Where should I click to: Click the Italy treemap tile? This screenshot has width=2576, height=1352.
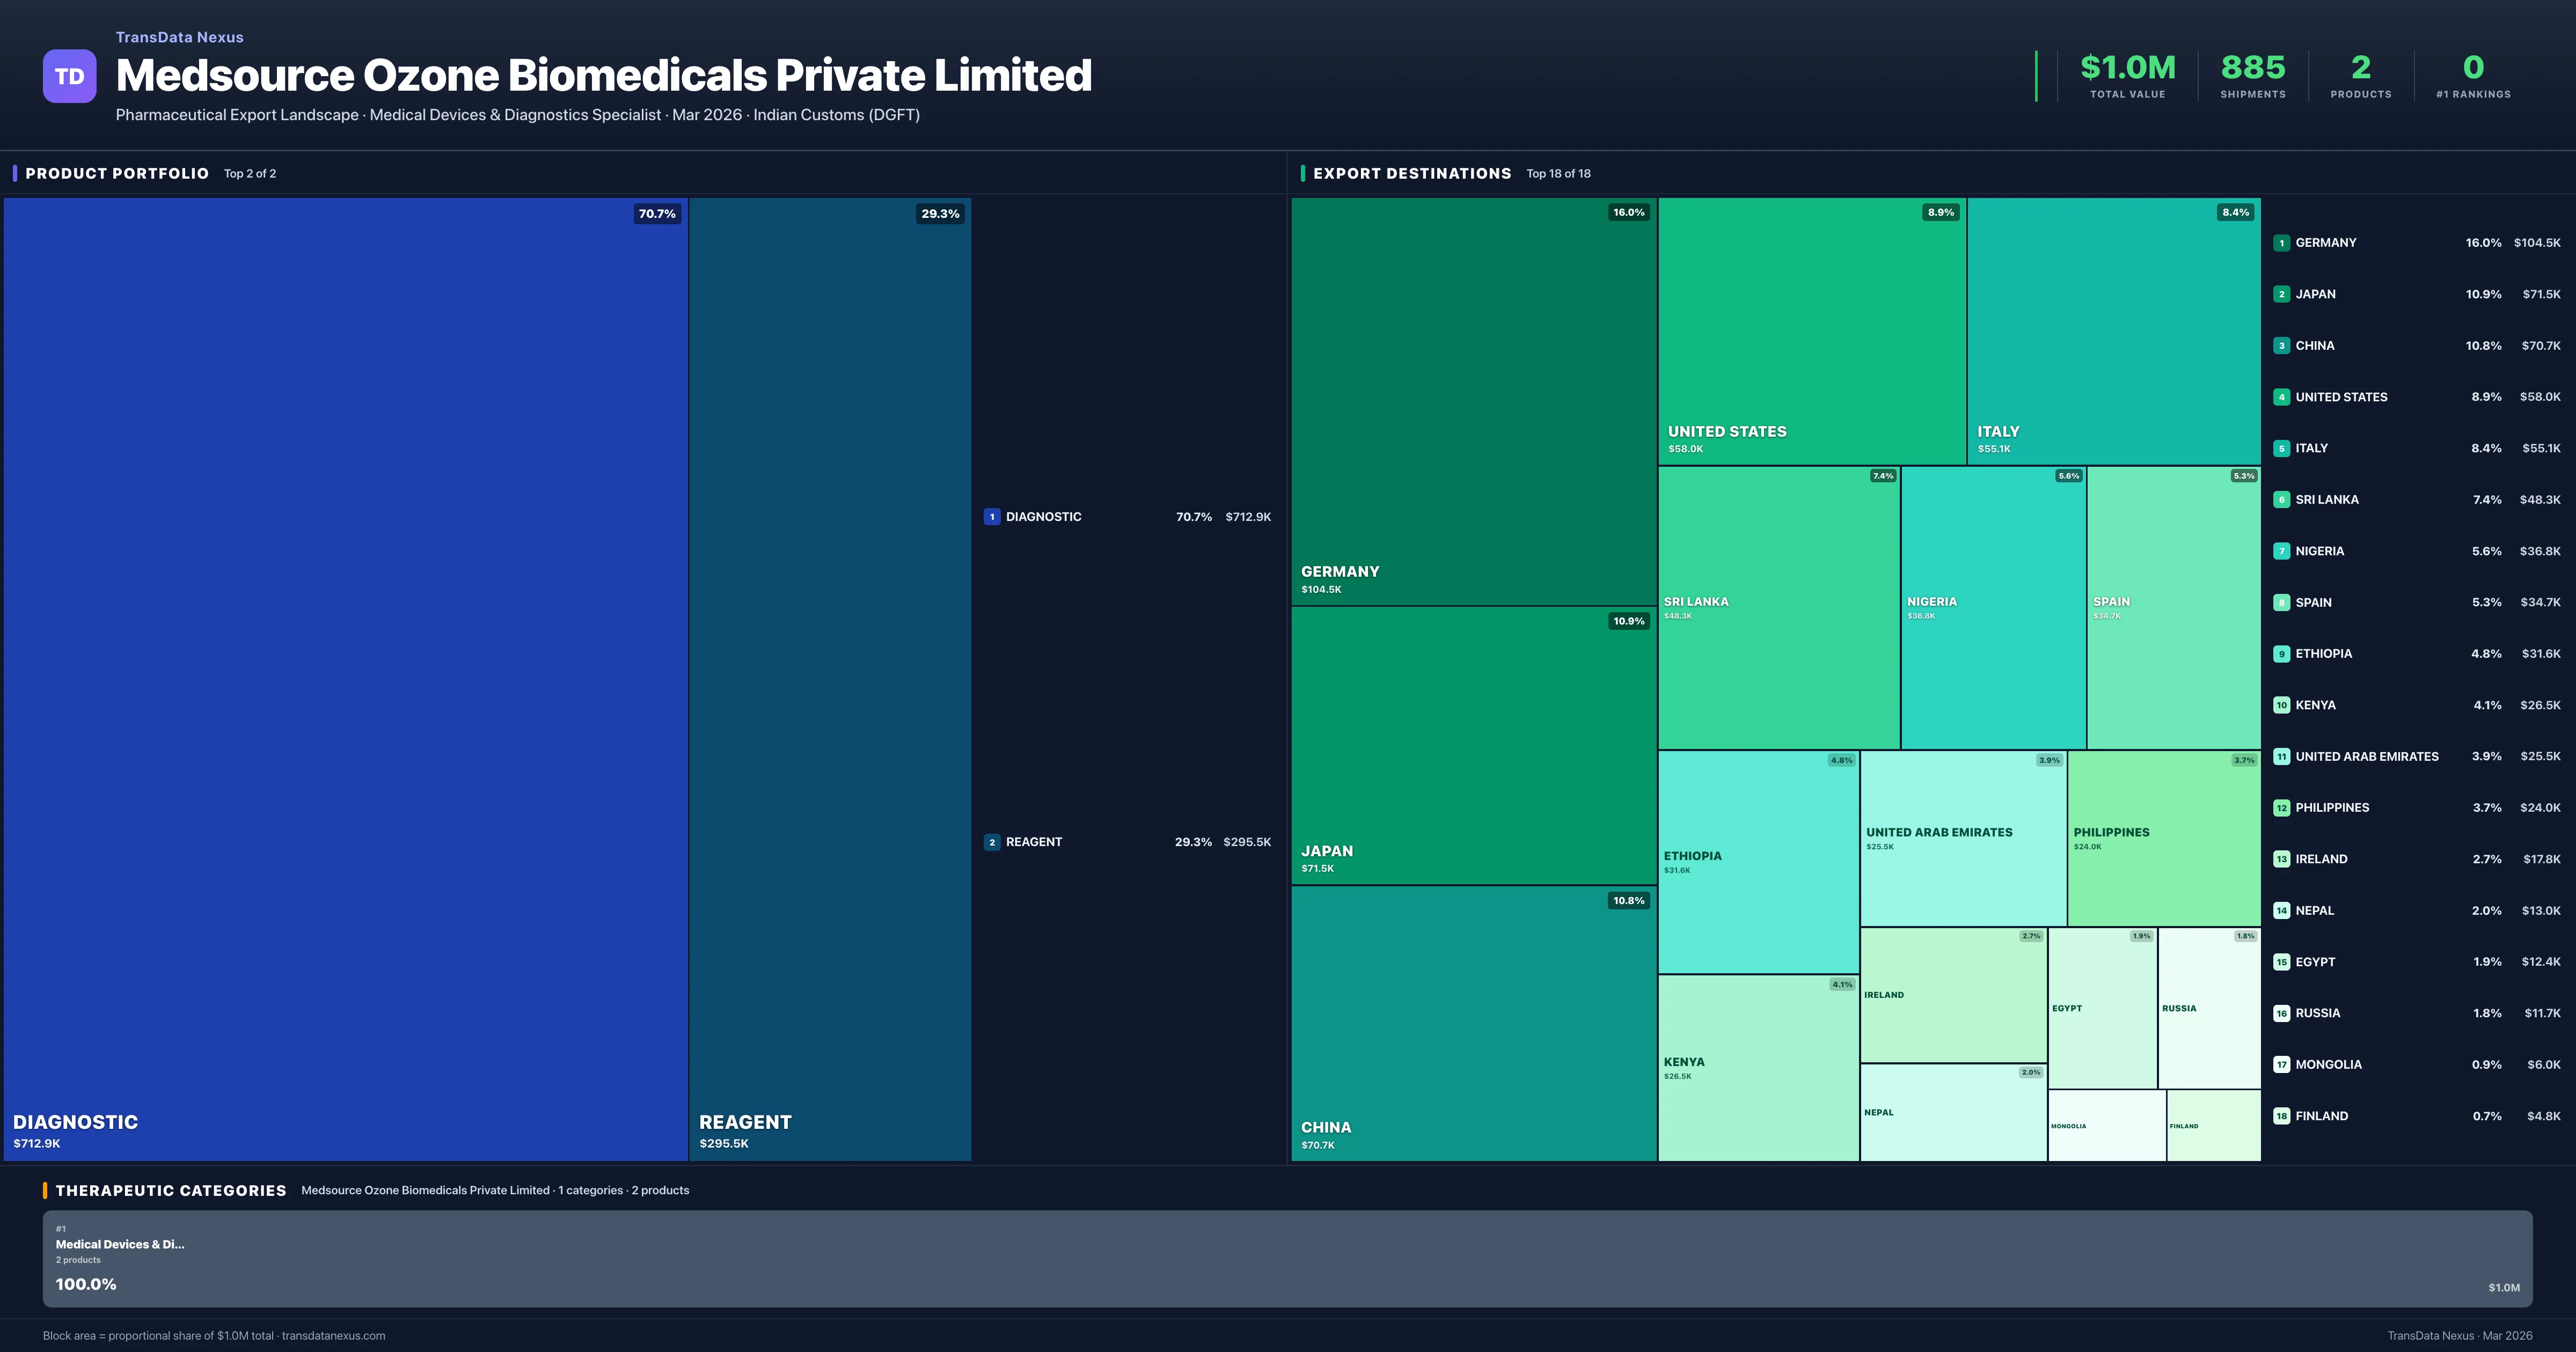coord(2113,330)
